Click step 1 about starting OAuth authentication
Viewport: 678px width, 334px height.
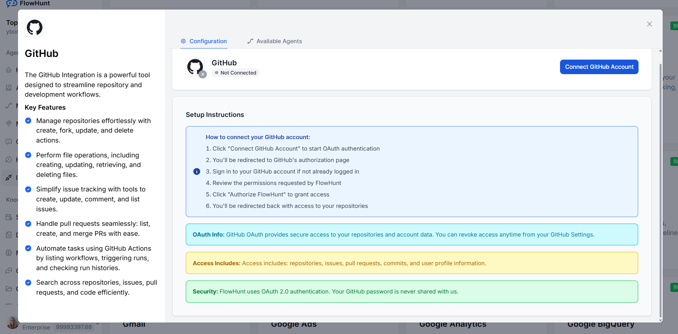[293, 149]
